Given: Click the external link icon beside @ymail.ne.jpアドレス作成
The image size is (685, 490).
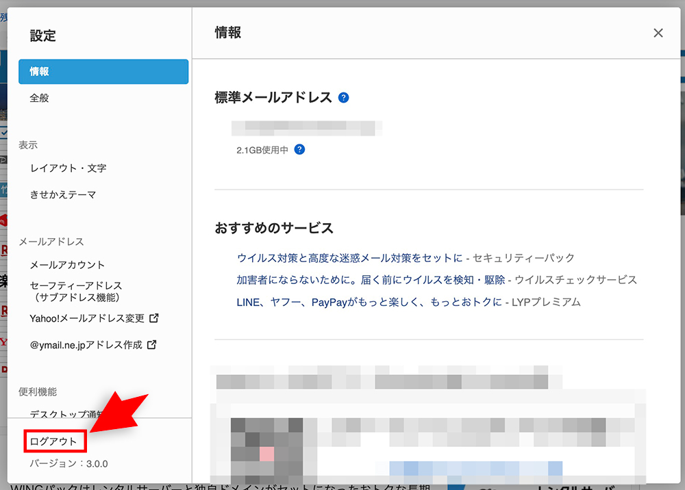Looking at the screenshot, I should (x=151, y=345).
